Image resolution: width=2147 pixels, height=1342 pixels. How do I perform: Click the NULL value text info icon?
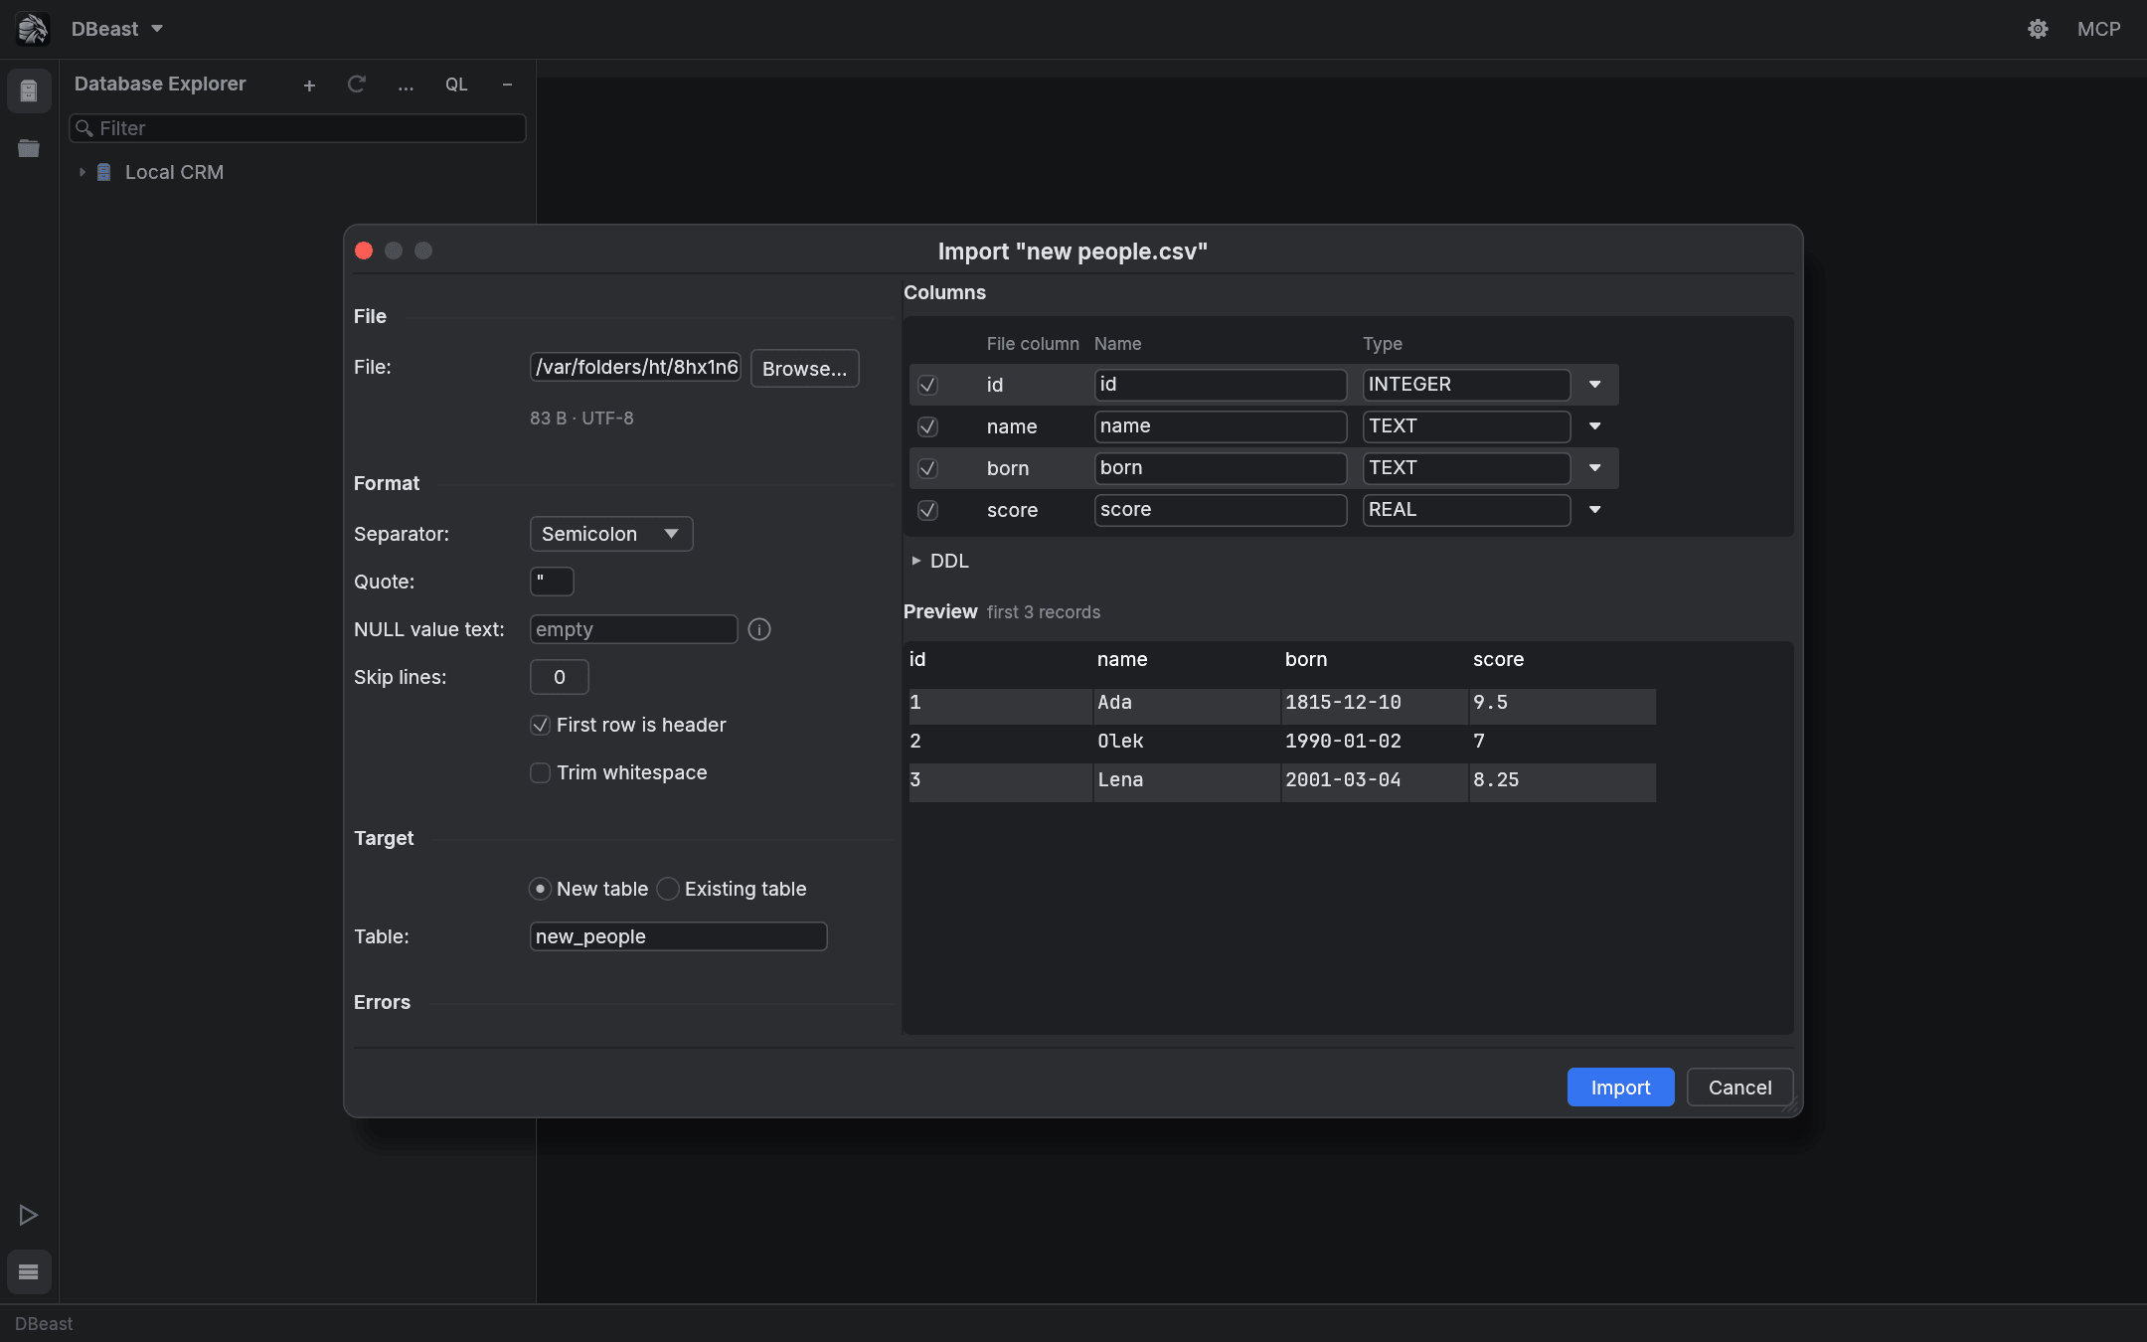pos(759,629)
